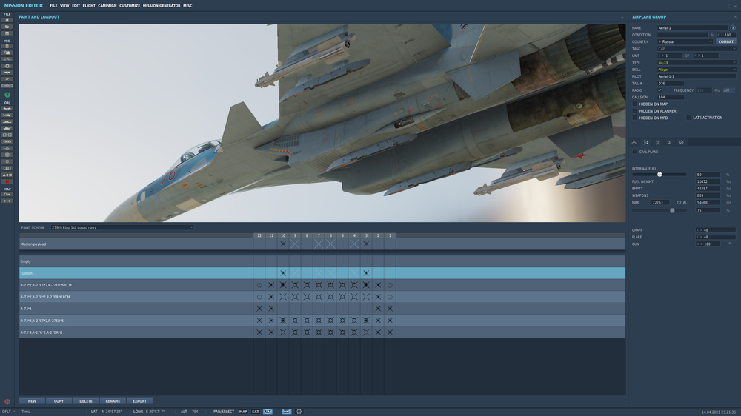741x416 pixels.
Task: Open the route tab icon
Action: (634, 142)
